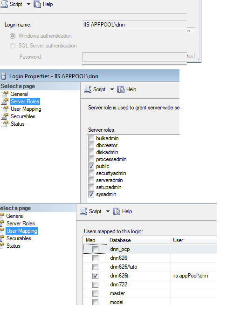Map the login to database dnn626

[x=95, y=258]
